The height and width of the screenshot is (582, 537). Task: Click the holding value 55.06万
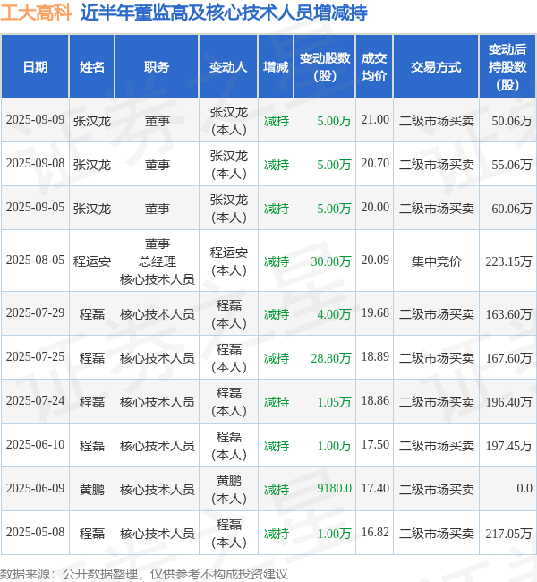tap(512, 165)
